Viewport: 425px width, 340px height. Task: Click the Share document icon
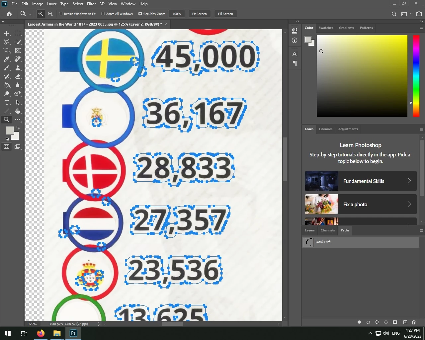pos(419,14)
